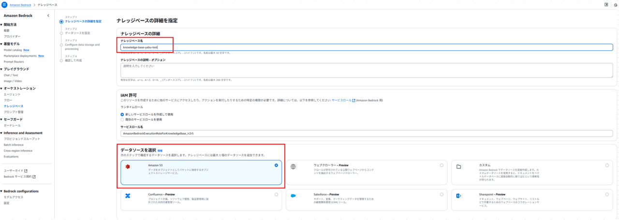Collapse the Inference and Assessment section
619x220 pixels.
(1, 133)
